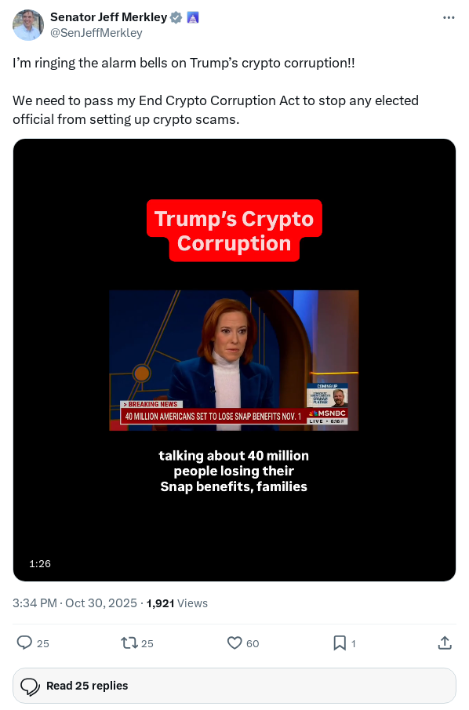Click the blue verified badge next to Senator Jeff Merkley
This screenshot has width=469, height=710.
[176, 16]
